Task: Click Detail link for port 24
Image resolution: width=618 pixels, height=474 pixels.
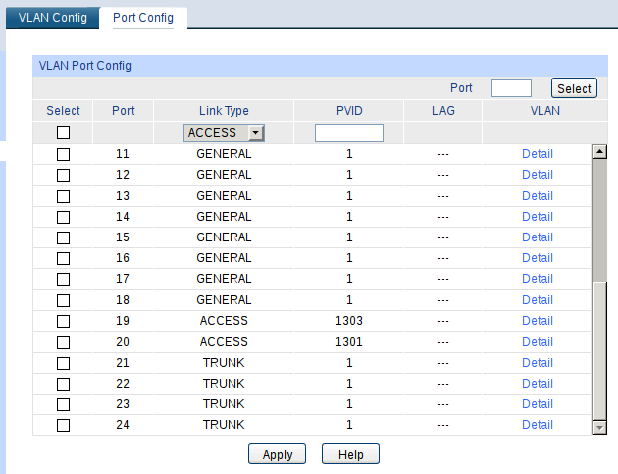Action: coord(538,425)
